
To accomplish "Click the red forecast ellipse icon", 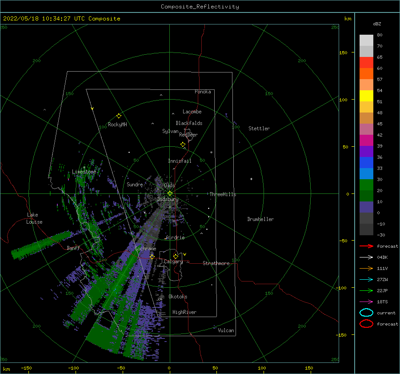I will [366, 324].
